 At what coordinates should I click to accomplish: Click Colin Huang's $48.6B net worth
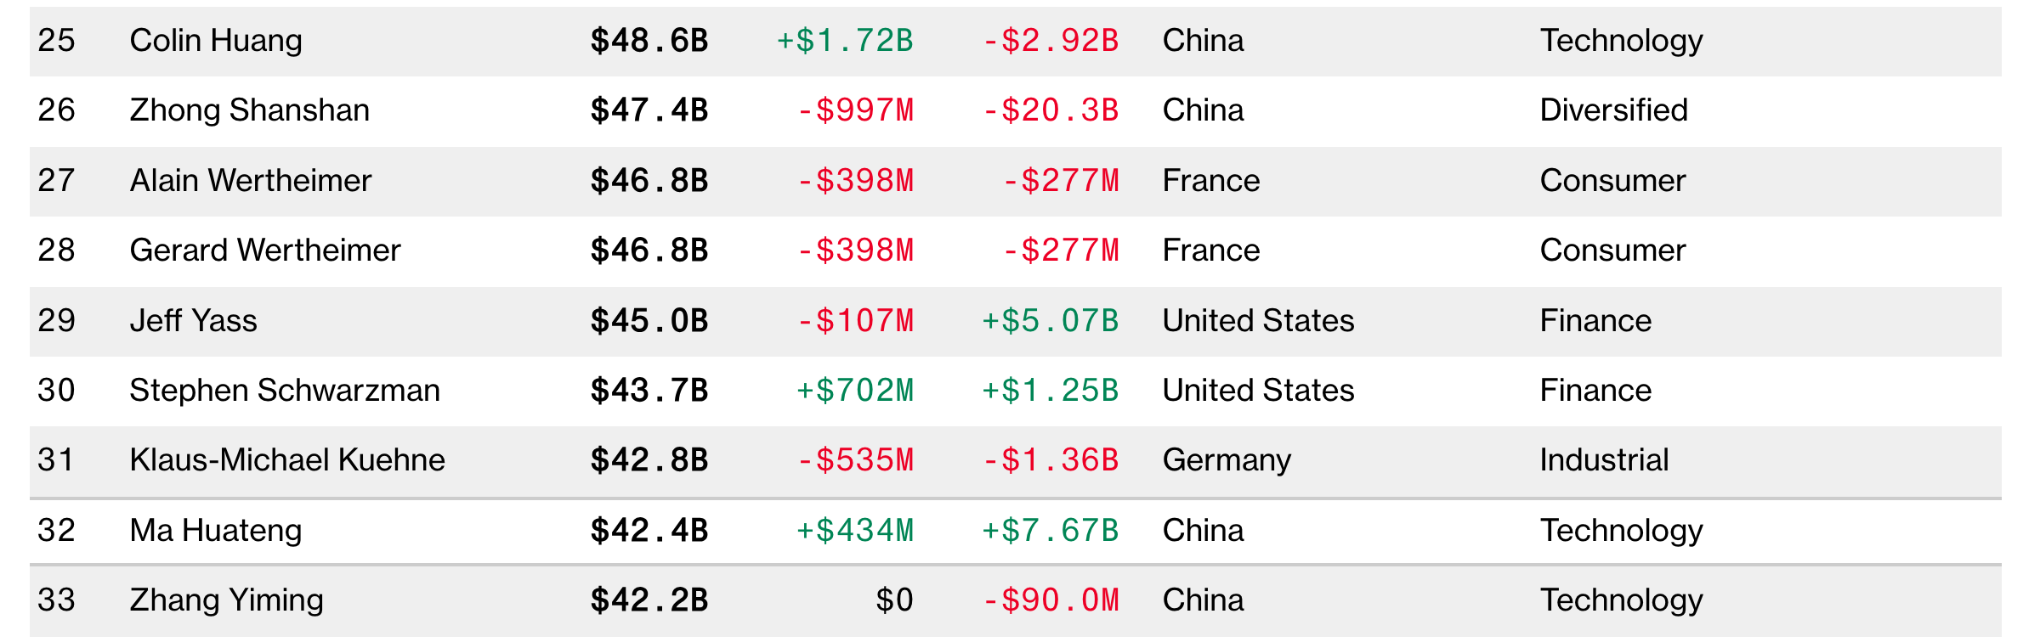(x=649, y=41)
